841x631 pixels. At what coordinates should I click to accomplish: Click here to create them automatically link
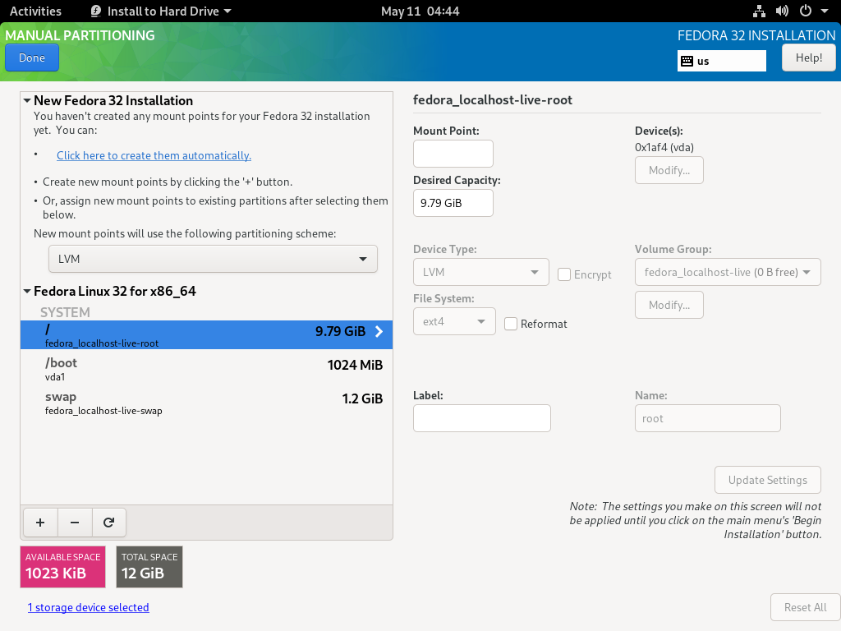coord(154,155)
